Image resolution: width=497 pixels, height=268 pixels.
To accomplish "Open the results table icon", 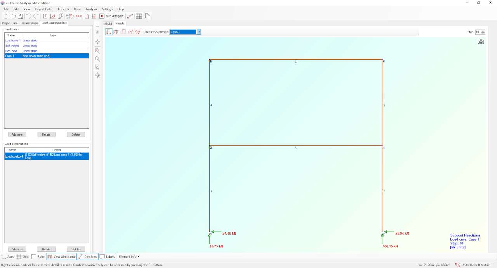I will 139,16.
